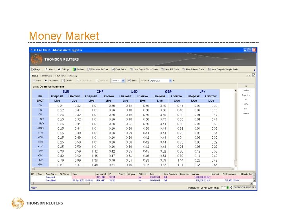Start a New IRS Trade
Viewport: 286px width, 214px height.
[170, 69]
